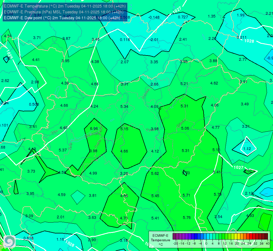The image size is (273, 251).
Task: Click the 3.35 temperature value
Action: (x=154, y=62)
